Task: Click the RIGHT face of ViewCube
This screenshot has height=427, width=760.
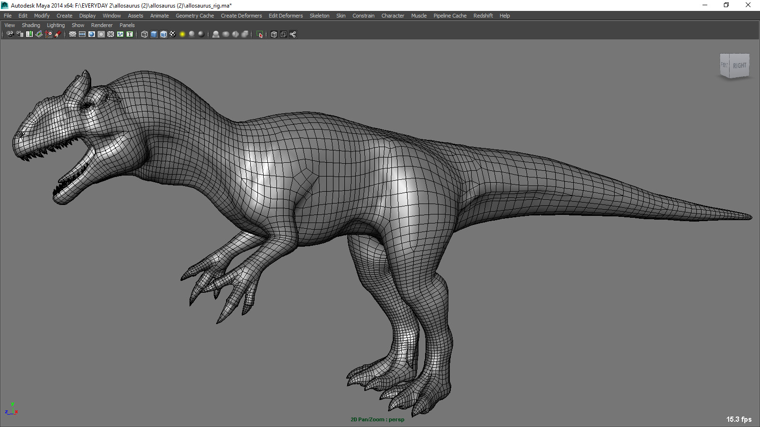Action: pos(739,65)
